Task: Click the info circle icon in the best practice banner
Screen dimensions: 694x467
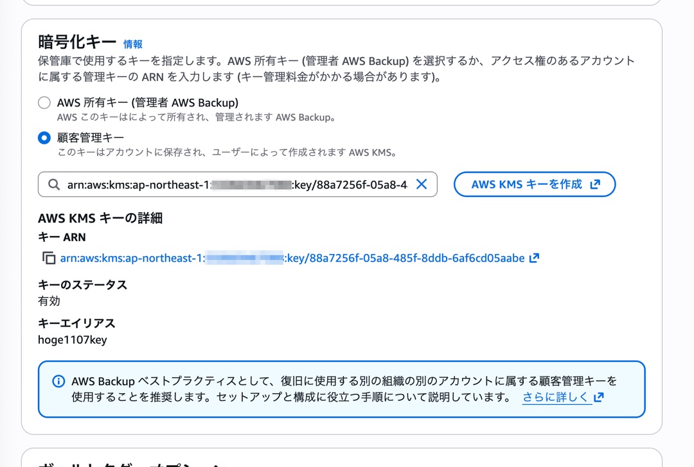Action: tap(58, 381)
